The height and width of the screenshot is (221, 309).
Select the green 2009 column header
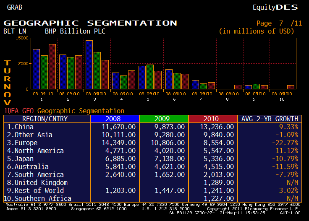coord(164,119)
